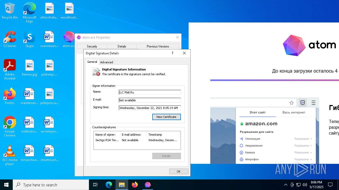Select secretarym... Word document
Image resolution: width=339 pixels, height=190 pixels.
pyautogui.click(x=49, y=125)
